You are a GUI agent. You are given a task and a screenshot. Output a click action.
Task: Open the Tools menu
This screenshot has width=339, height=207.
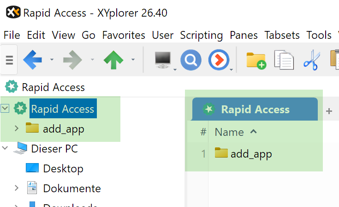coord(319,35)
